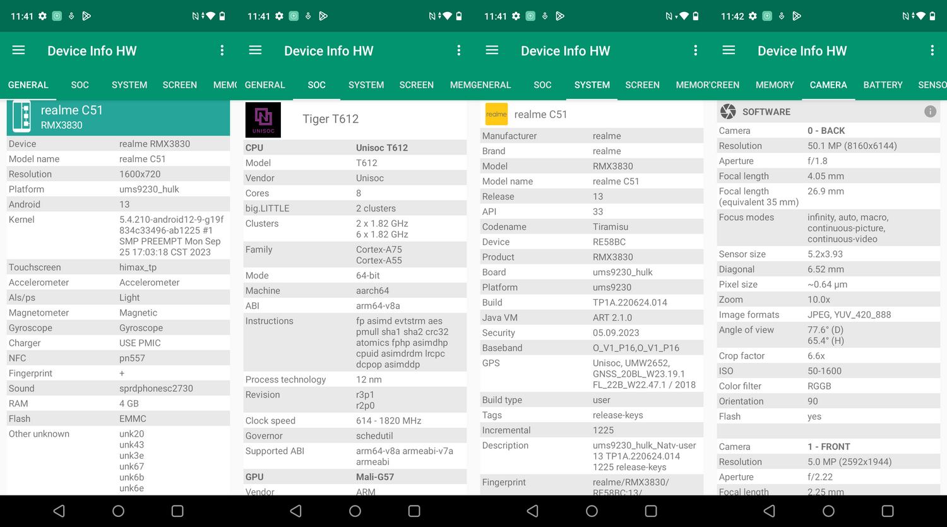
Task: Open three-dot overflow menu on Tiger T612 screen
Action: tap(458, 50)
